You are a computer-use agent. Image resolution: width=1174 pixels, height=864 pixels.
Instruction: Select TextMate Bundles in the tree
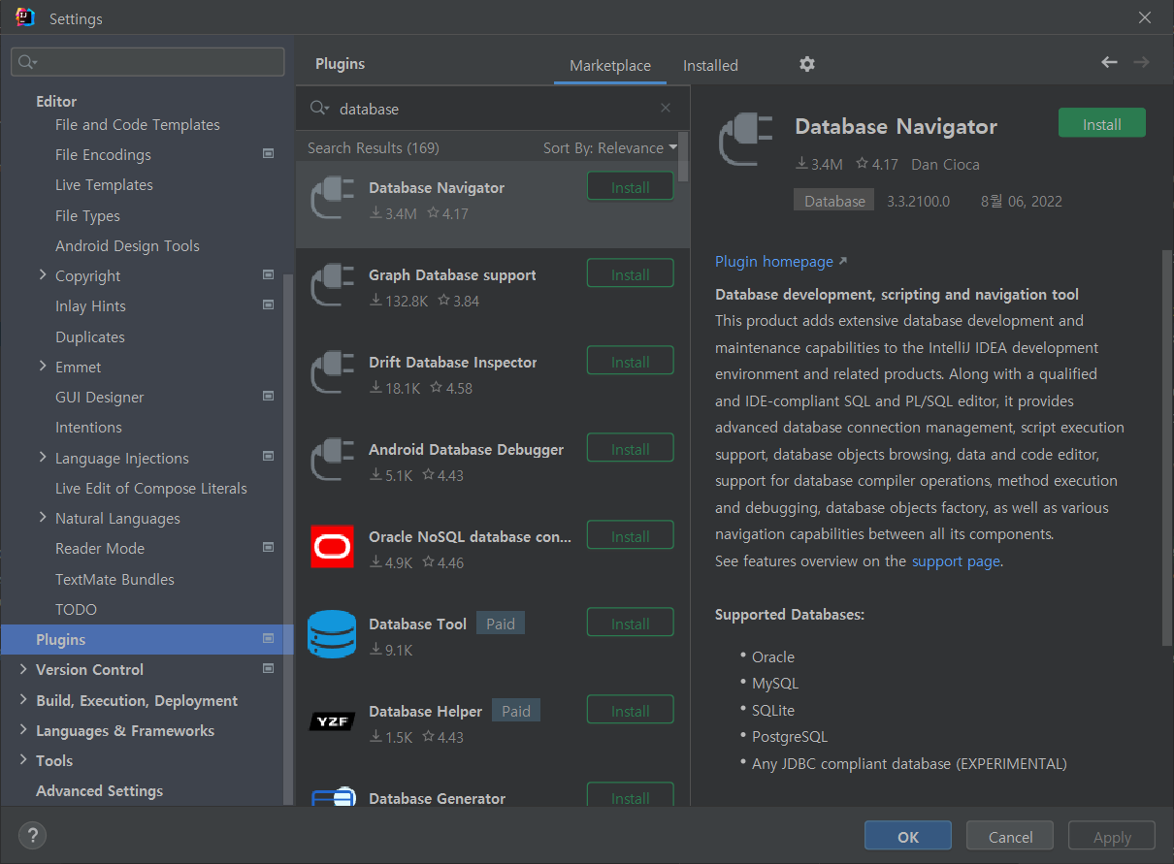114,579
